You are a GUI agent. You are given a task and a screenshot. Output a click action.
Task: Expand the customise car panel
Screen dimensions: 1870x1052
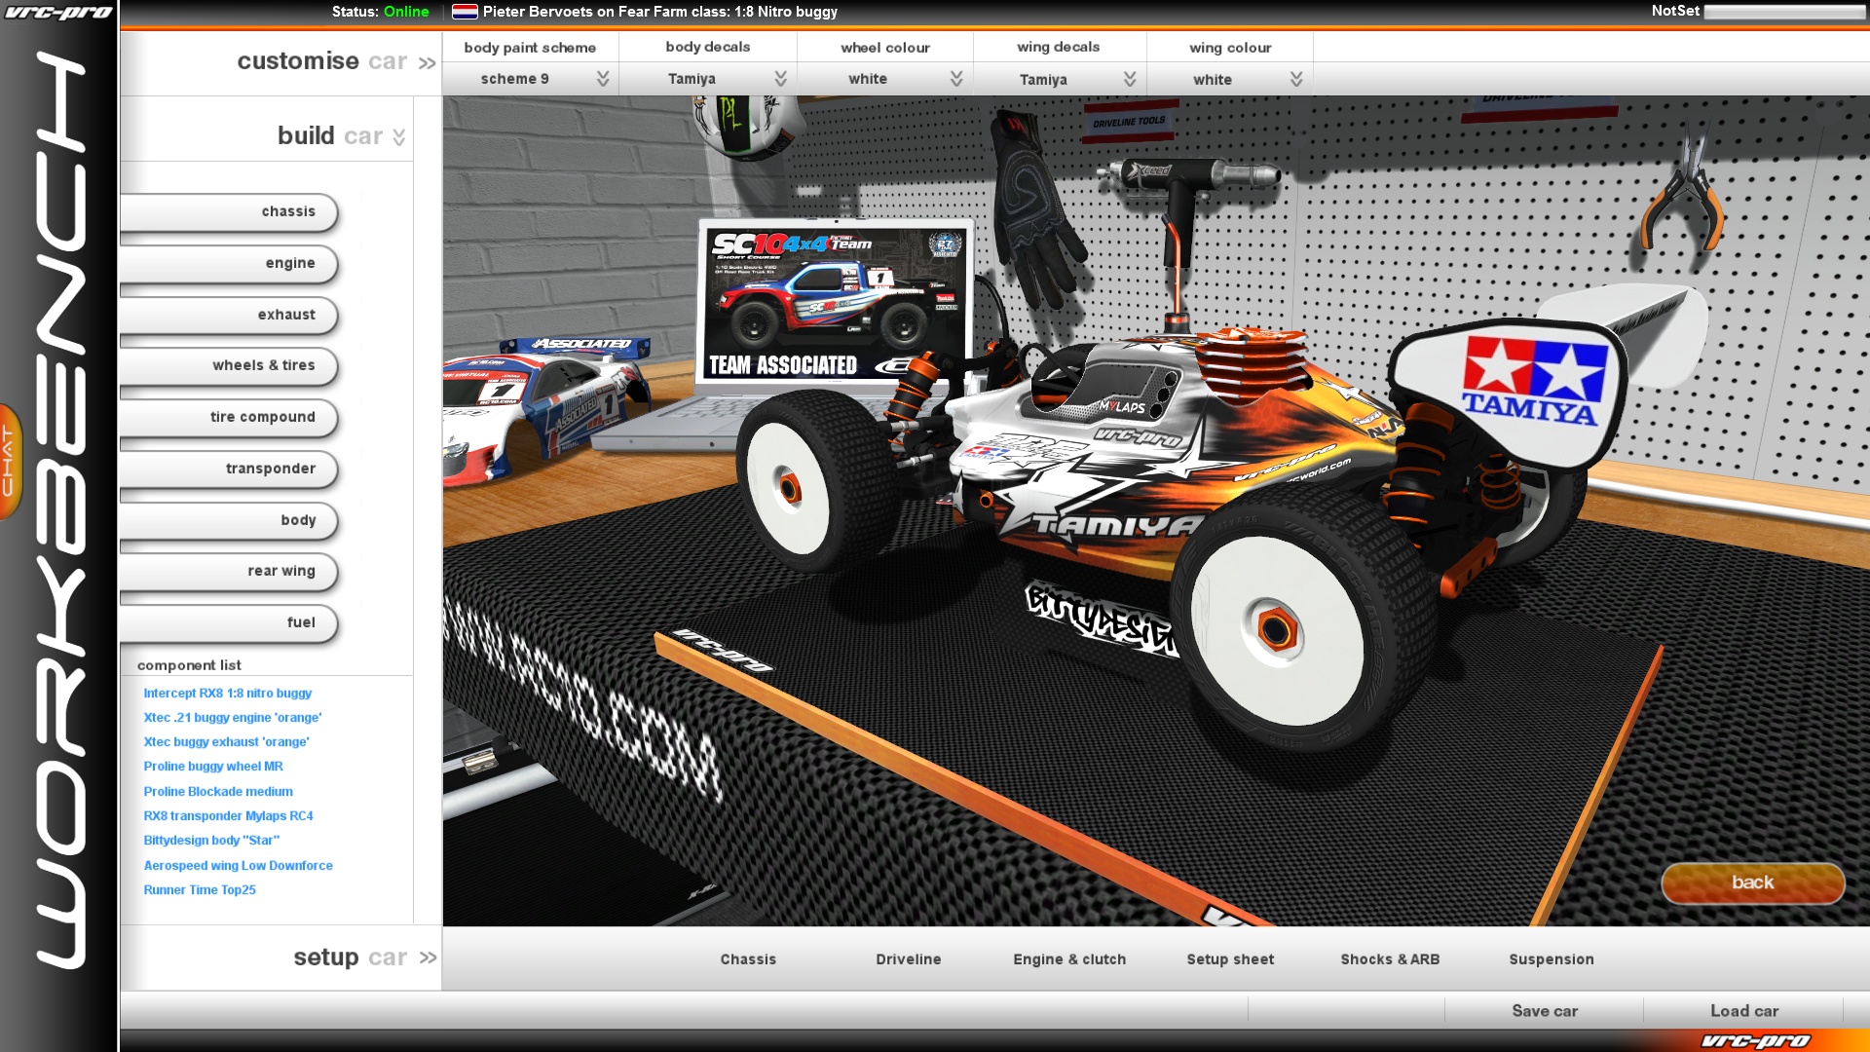426,61
